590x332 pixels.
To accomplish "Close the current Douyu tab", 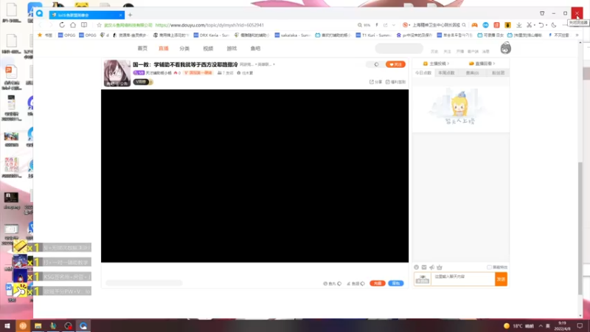I will (x=120, y=15).
